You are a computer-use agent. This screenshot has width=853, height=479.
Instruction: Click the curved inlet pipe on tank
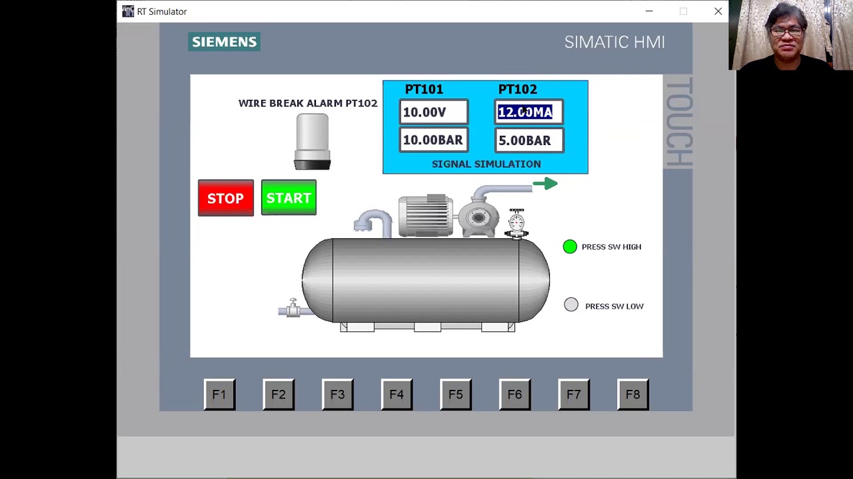coord(373,223)
